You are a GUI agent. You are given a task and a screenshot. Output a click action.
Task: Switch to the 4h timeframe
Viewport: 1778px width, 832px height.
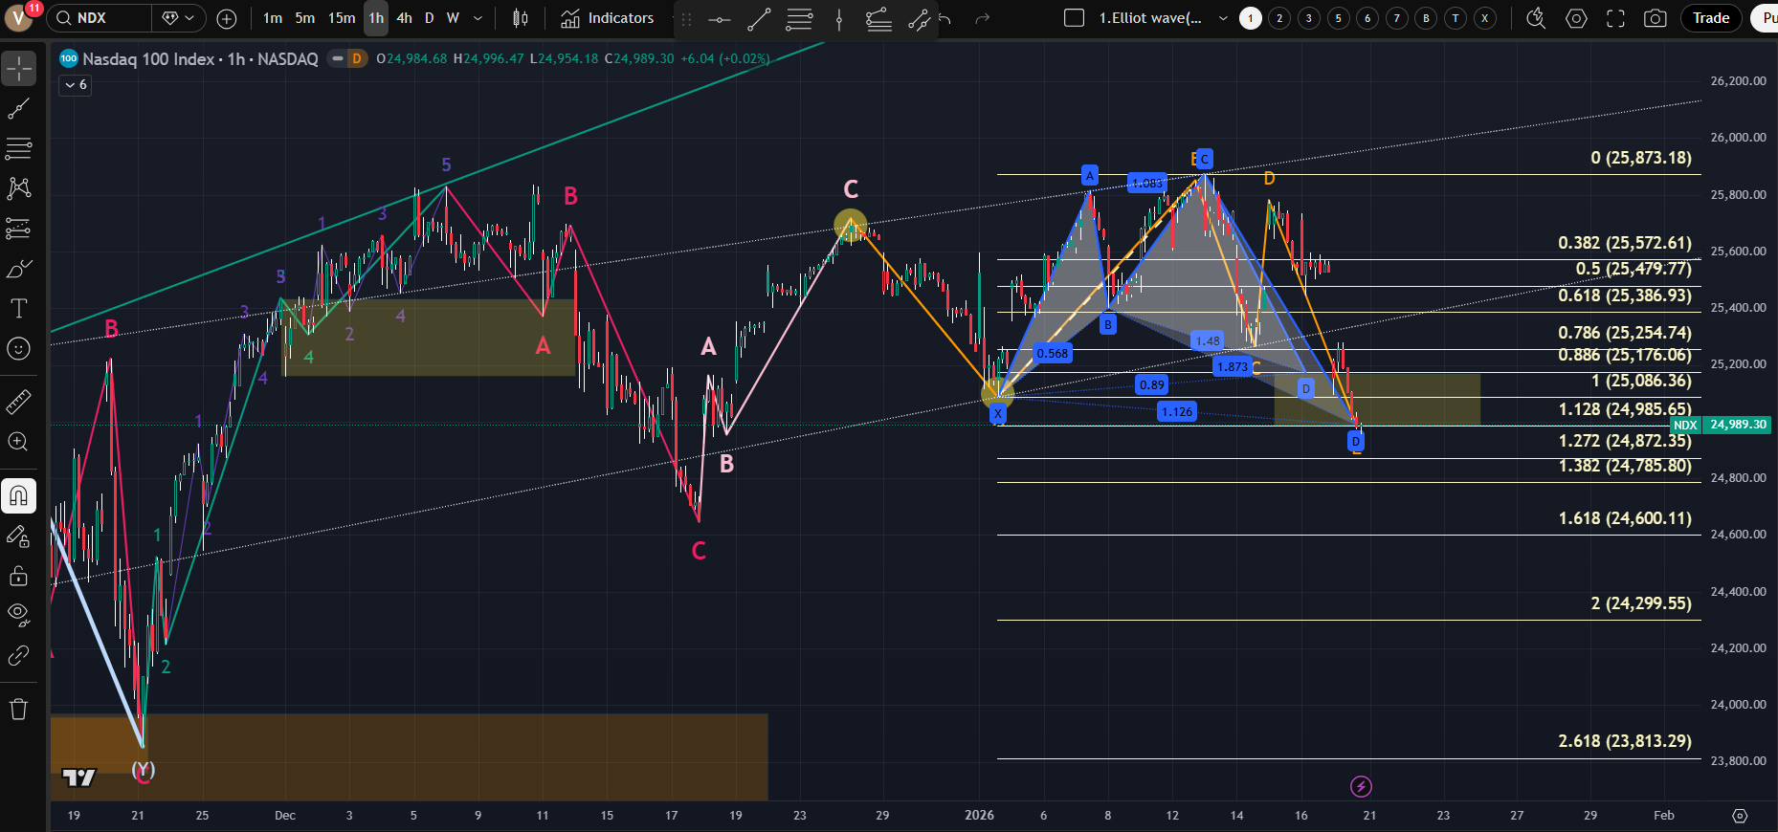404,18
